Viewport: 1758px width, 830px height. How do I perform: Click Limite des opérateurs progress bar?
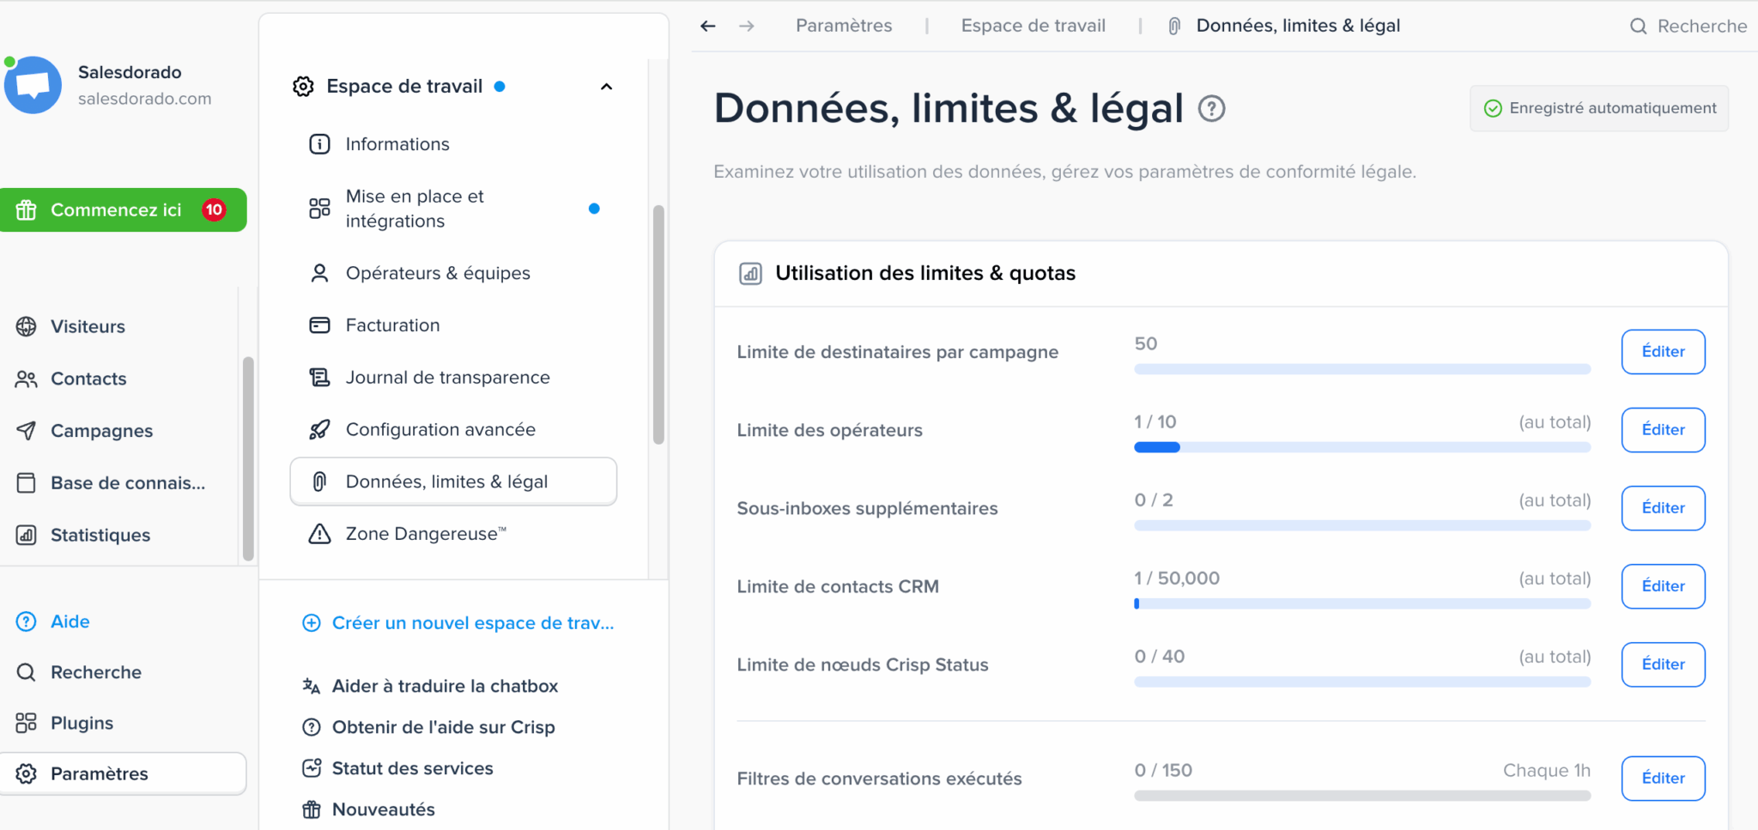[1362, 447]
